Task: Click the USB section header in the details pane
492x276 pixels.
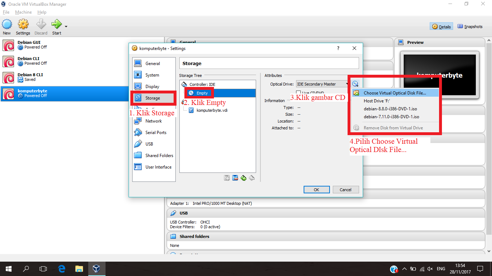Action: 326,213
